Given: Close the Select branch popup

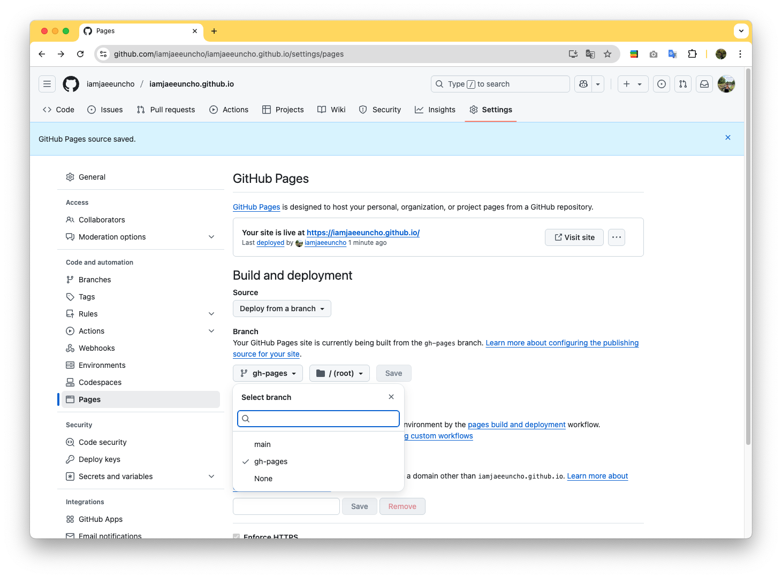Looking at the screenshot, I should pyautogui.click(x=391, y=397).
